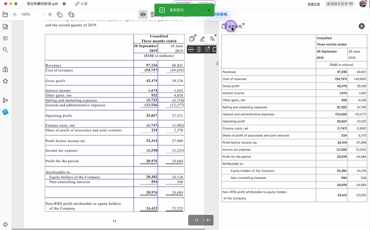Click the 识别表格 button
The image size is (370, 230).
(x=221, y=15)
